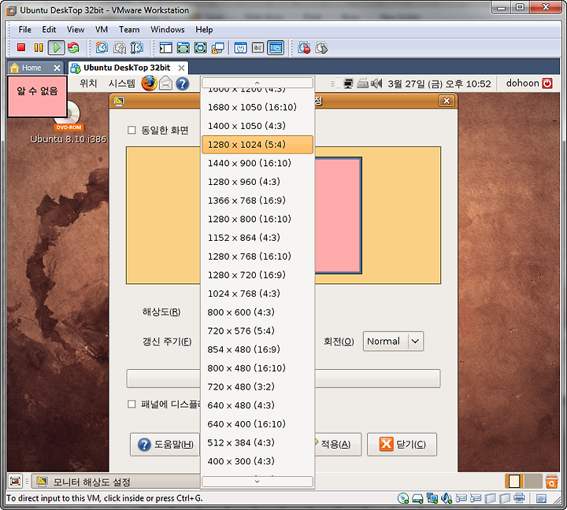Click the Unity mode icon with warning
Image resolution: width=567 pixels, height=510 pixels.
[x=218, y=48]
